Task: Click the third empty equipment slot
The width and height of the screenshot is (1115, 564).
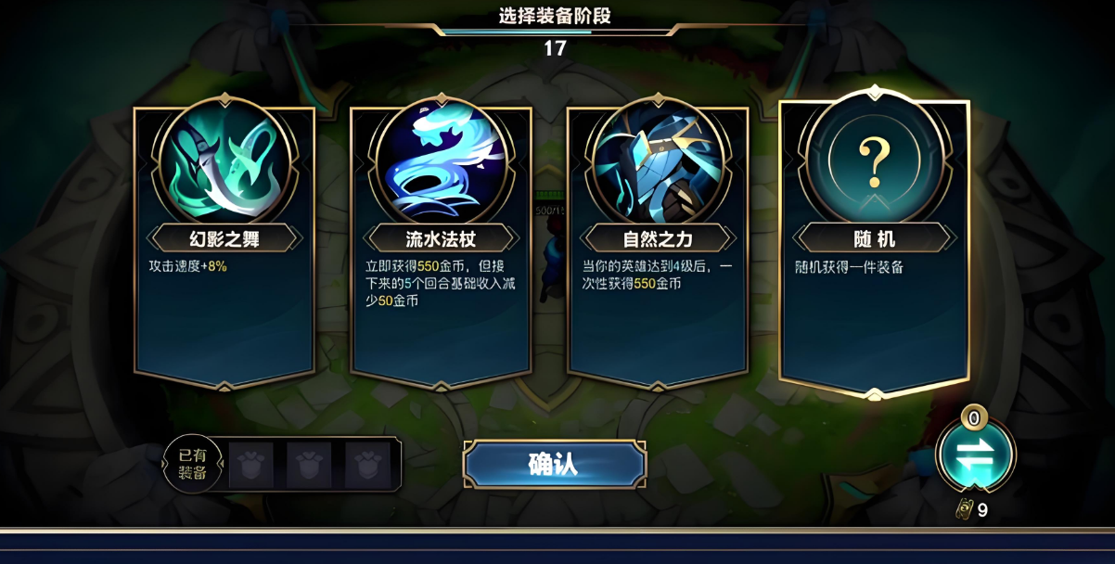Action: pos(367,465)
